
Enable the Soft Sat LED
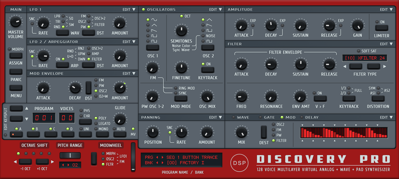[x=359, y=51]
